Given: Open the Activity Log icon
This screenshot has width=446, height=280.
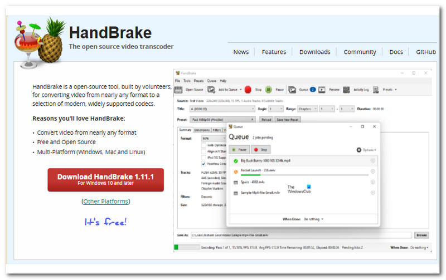Looking at the screenshot, I should (347, 89).
